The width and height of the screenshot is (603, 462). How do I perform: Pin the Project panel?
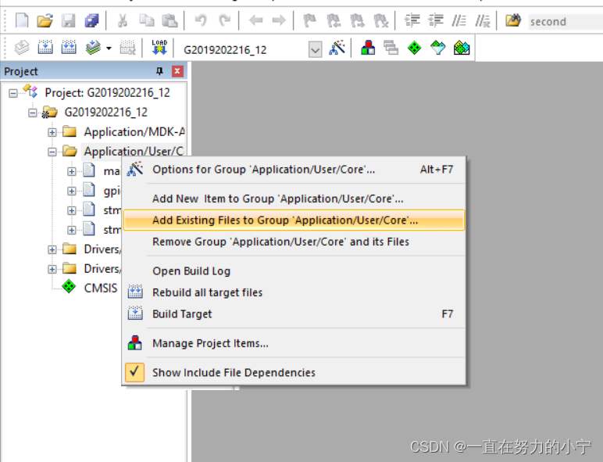click(159, 71)
